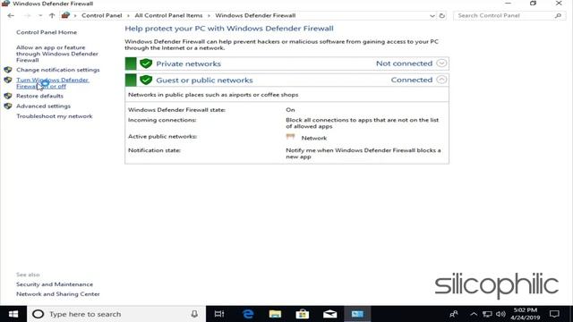Open the Action Center notifications icon
573x322 pixels.
click(x=554, y=314)
